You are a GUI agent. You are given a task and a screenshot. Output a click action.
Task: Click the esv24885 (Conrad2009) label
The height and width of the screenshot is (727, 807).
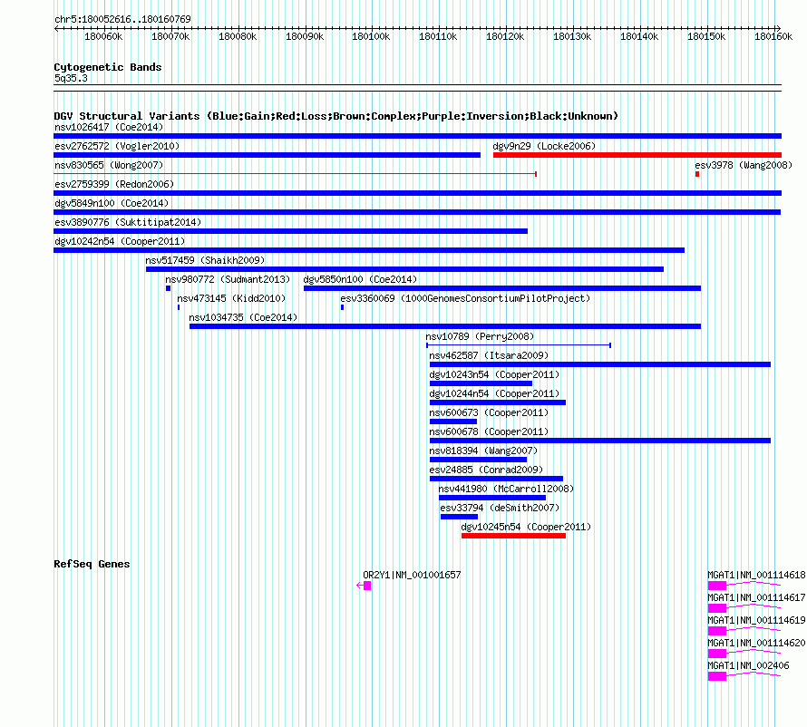[x=486, y=470]
